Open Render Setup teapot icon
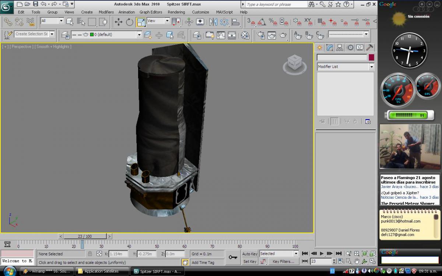 (x=261, y=35)
